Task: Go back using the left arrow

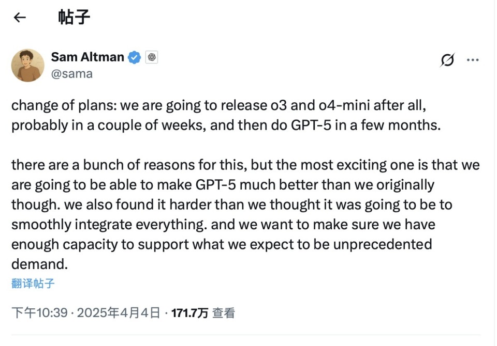Action: point(20,18)
